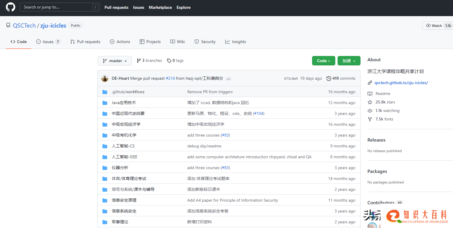
Task: Click the OE-Heart author name
Action: (x=120, y=78)
